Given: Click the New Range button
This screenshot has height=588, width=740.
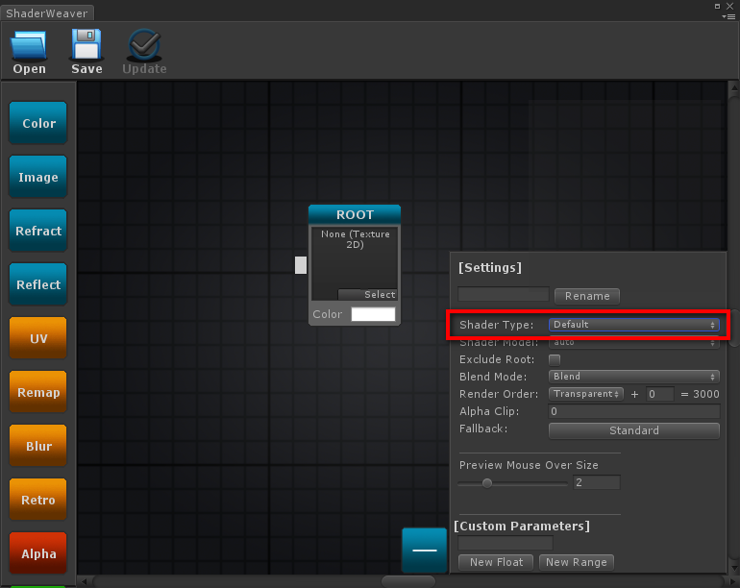Looking at the screenshot, I should pos(577,562).
